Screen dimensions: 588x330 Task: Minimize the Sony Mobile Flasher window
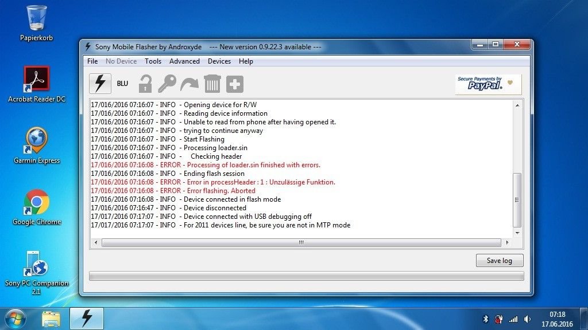pos(480,45)
